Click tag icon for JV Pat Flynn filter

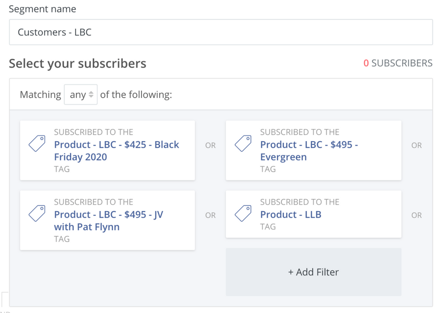click(x=37, y=213)
